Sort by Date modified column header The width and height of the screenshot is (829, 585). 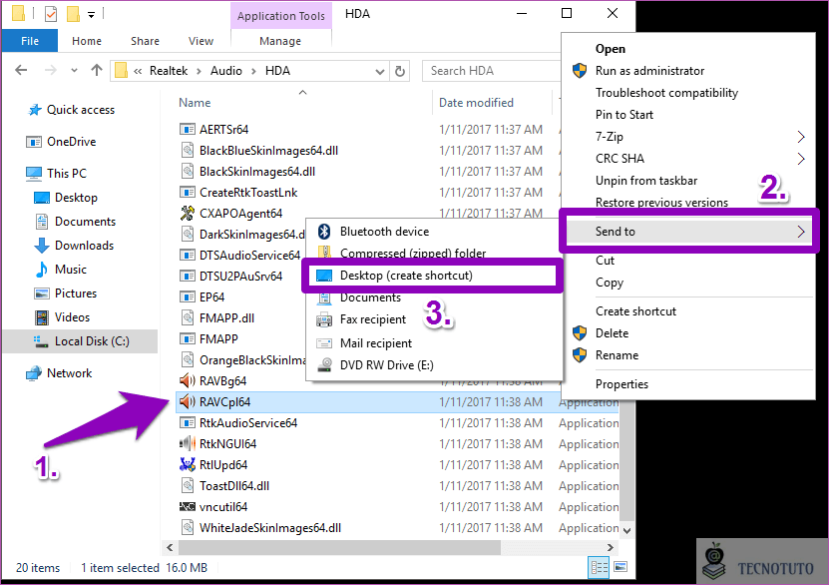click(477, 103)
